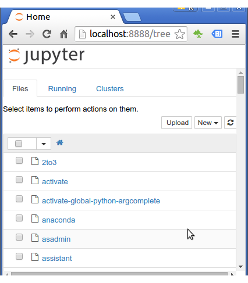The height and width of the screenshot is (283, 248).
Task: Toggle the select-all checkbox
Action: pos(19,144)
